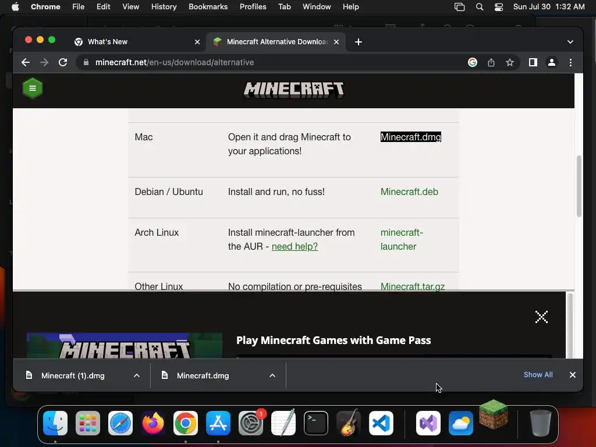Select the Minecraft Alternative Download tab
Image resolution: width=596 pixels, height=447 pixels.
point(276,42)
